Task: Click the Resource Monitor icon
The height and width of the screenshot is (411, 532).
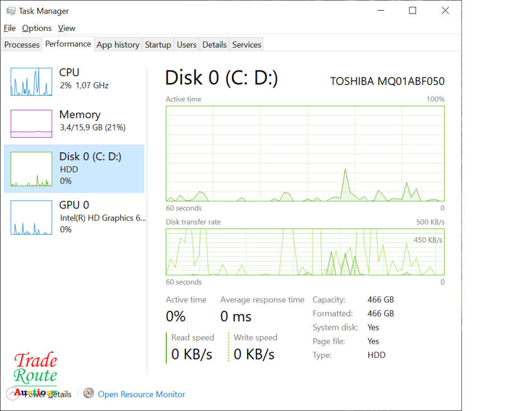Action: point(88,394)
